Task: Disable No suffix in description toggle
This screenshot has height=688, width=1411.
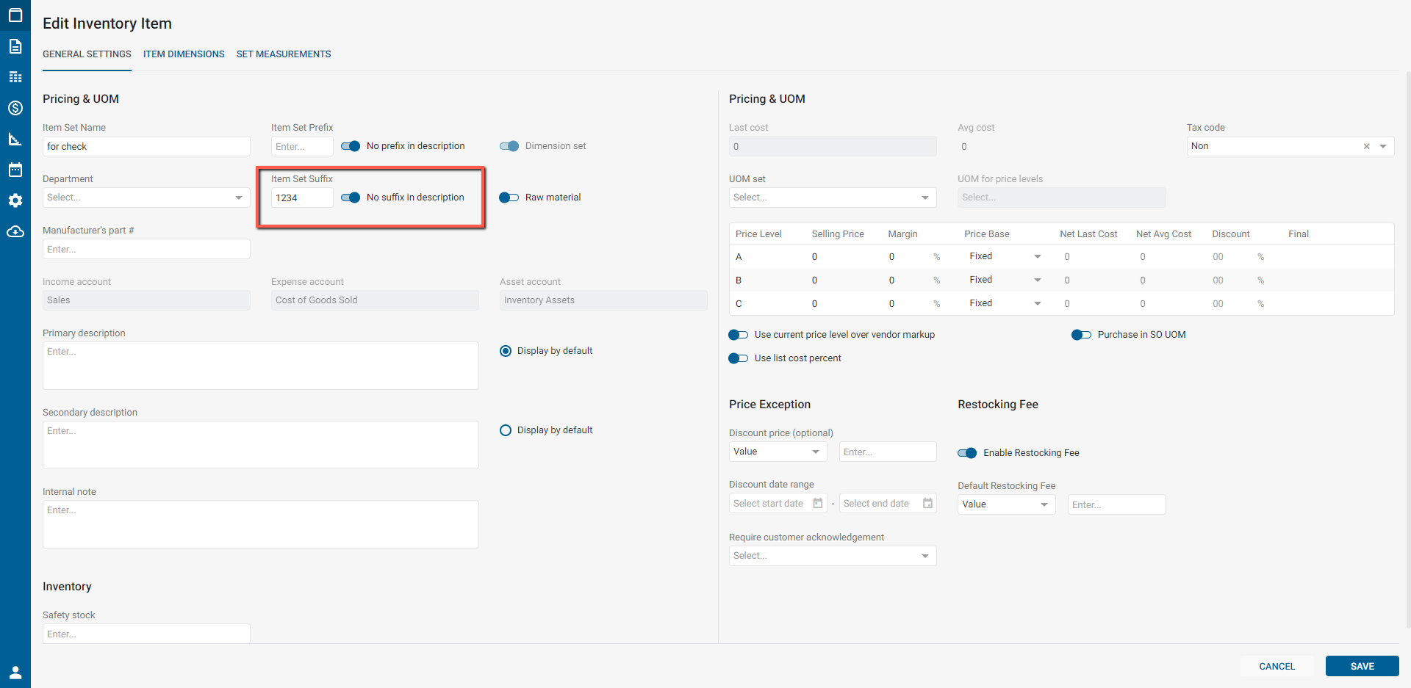Action: (x=351, y=198)
